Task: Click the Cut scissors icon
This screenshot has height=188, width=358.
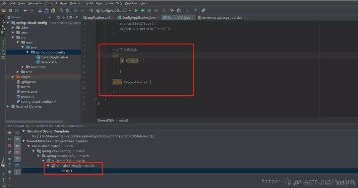Action: tap(40, 11)
